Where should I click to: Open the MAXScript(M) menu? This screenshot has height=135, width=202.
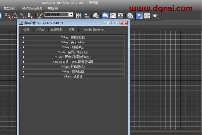coord(32,8)
